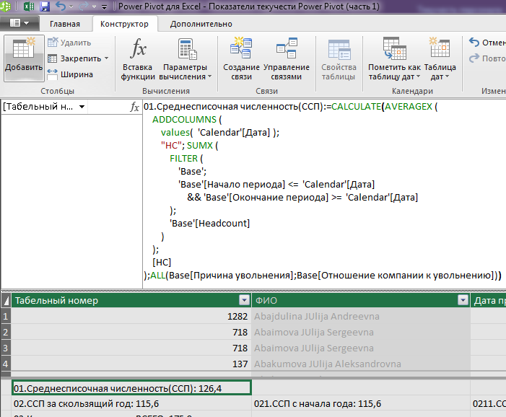Click Create Relationship (Создание связи)

(241, 58)
